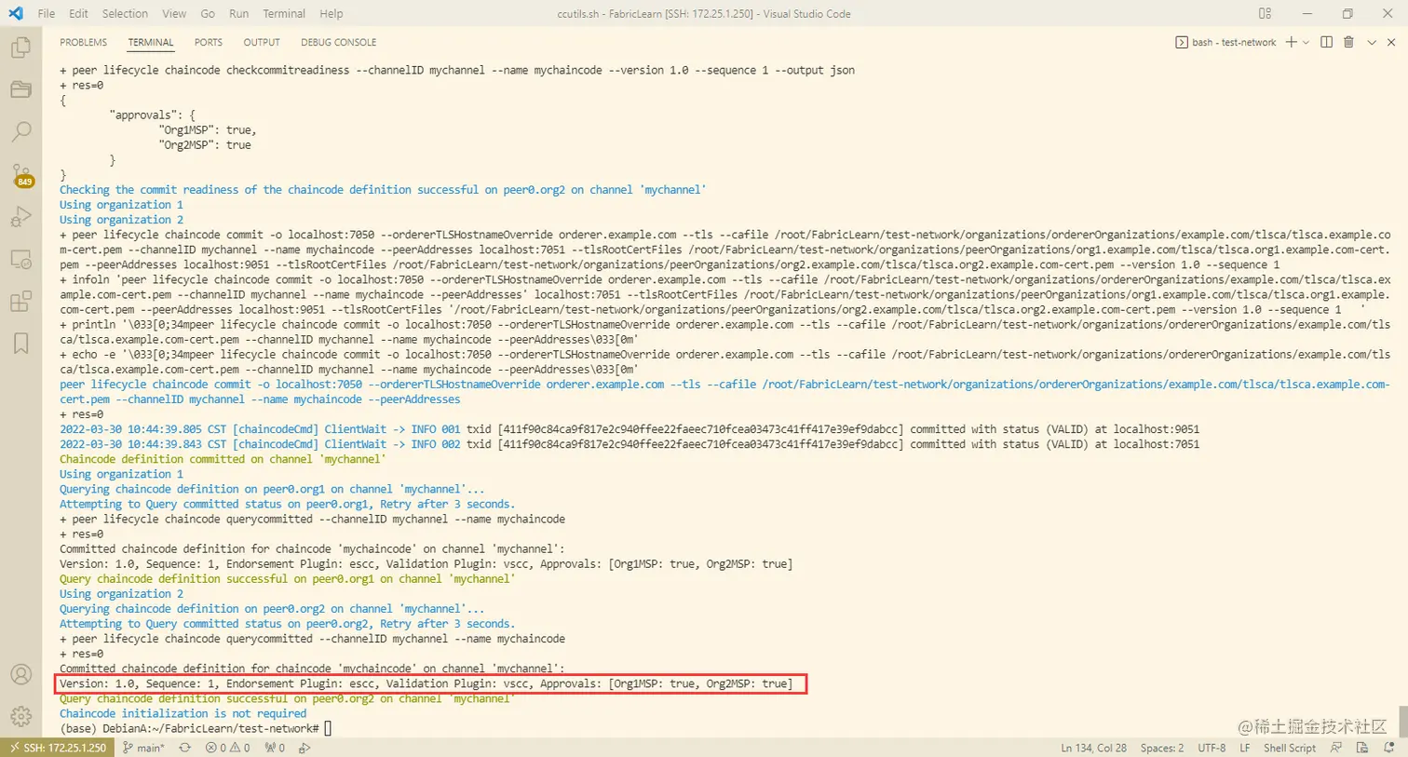Open the Run menu

238,13
